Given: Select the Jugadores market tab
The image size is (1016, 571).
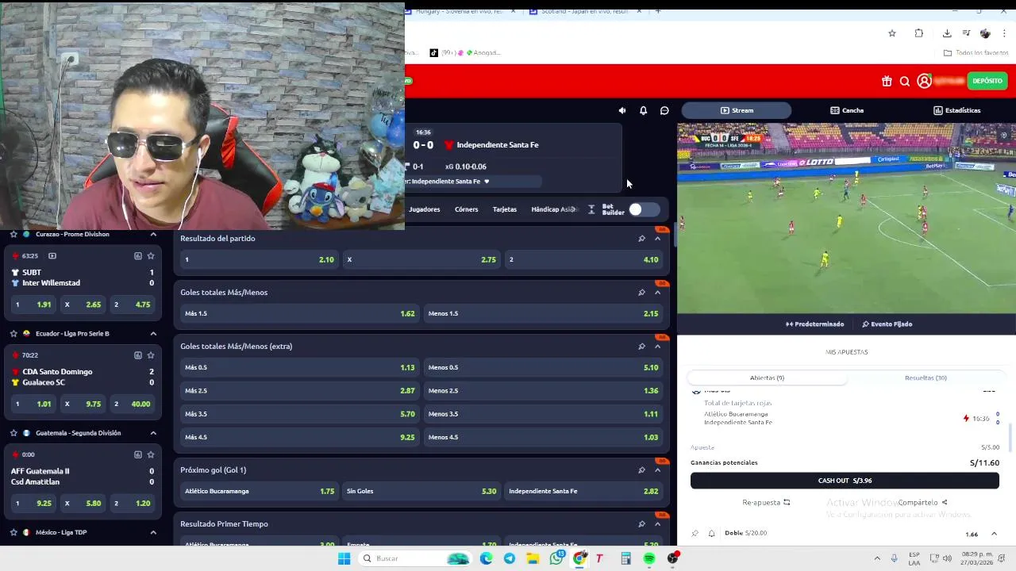Looking at the screenshot, I should tap(425, 209).
